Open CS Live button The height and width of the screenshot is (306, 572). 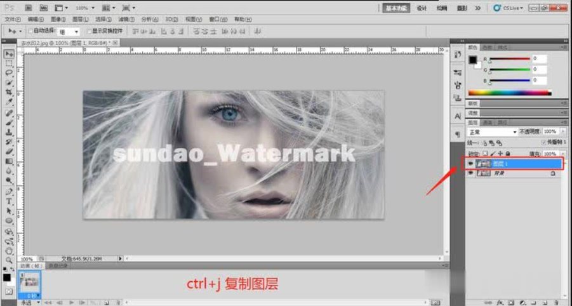pos(508,8)
